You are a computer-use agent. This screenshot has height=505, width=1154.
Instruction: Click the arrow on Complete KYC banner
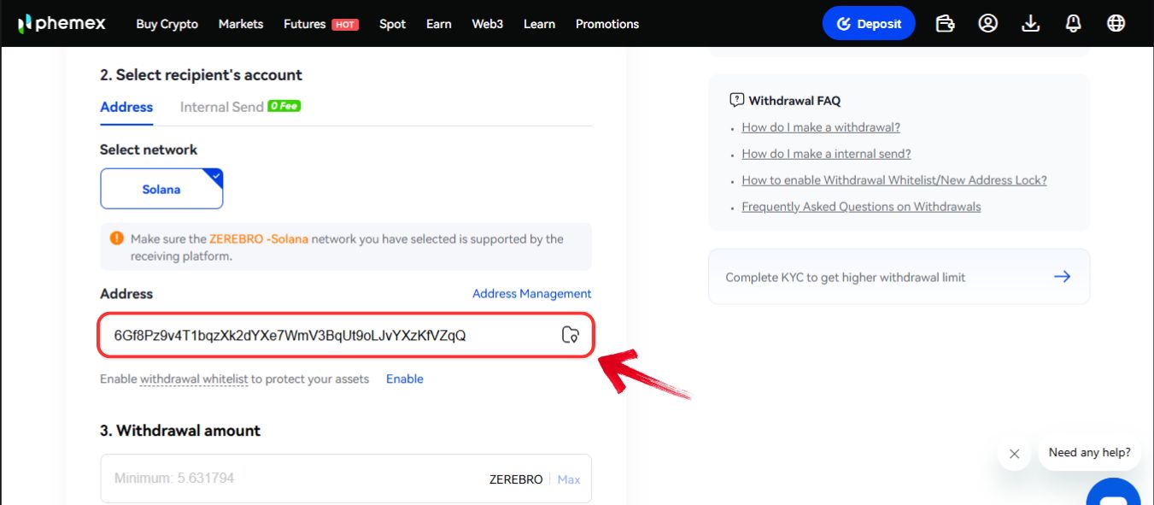pos(1062,277)
